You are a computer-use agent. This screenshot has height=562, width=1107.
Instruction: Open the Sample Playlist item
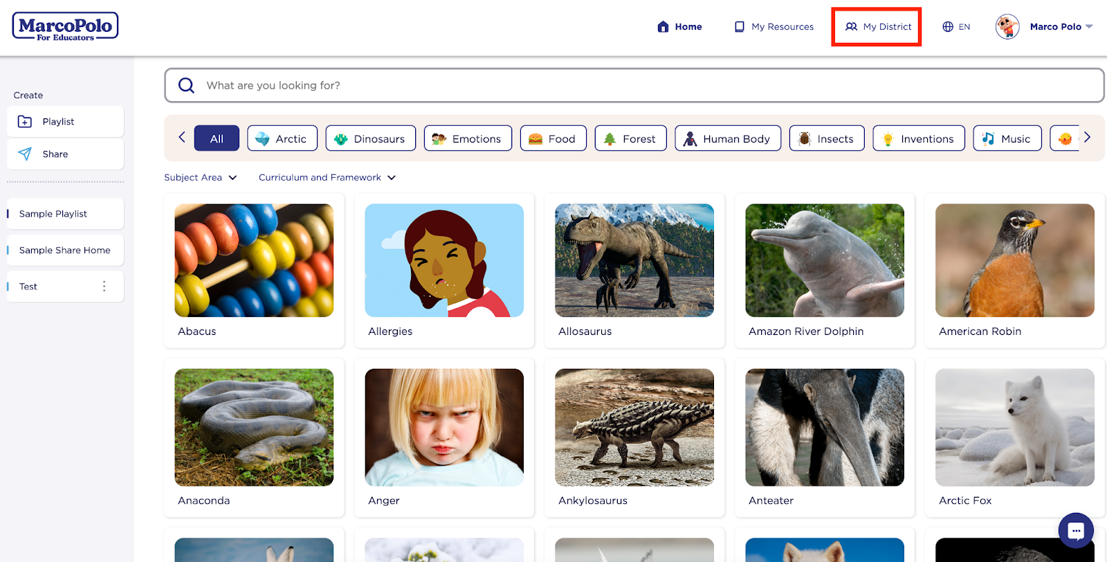click(x=65, y=213)
